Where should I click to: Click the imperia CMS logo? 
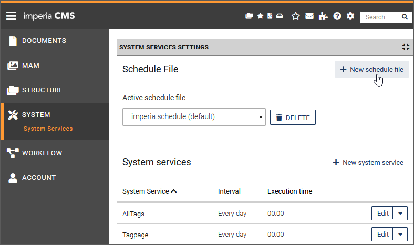pos(49,16)
